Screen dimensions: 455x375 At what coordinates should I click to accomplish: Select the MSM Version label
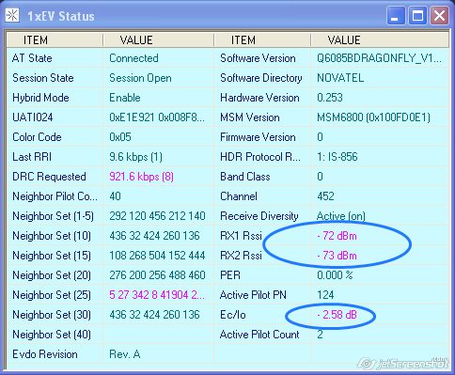250,117
